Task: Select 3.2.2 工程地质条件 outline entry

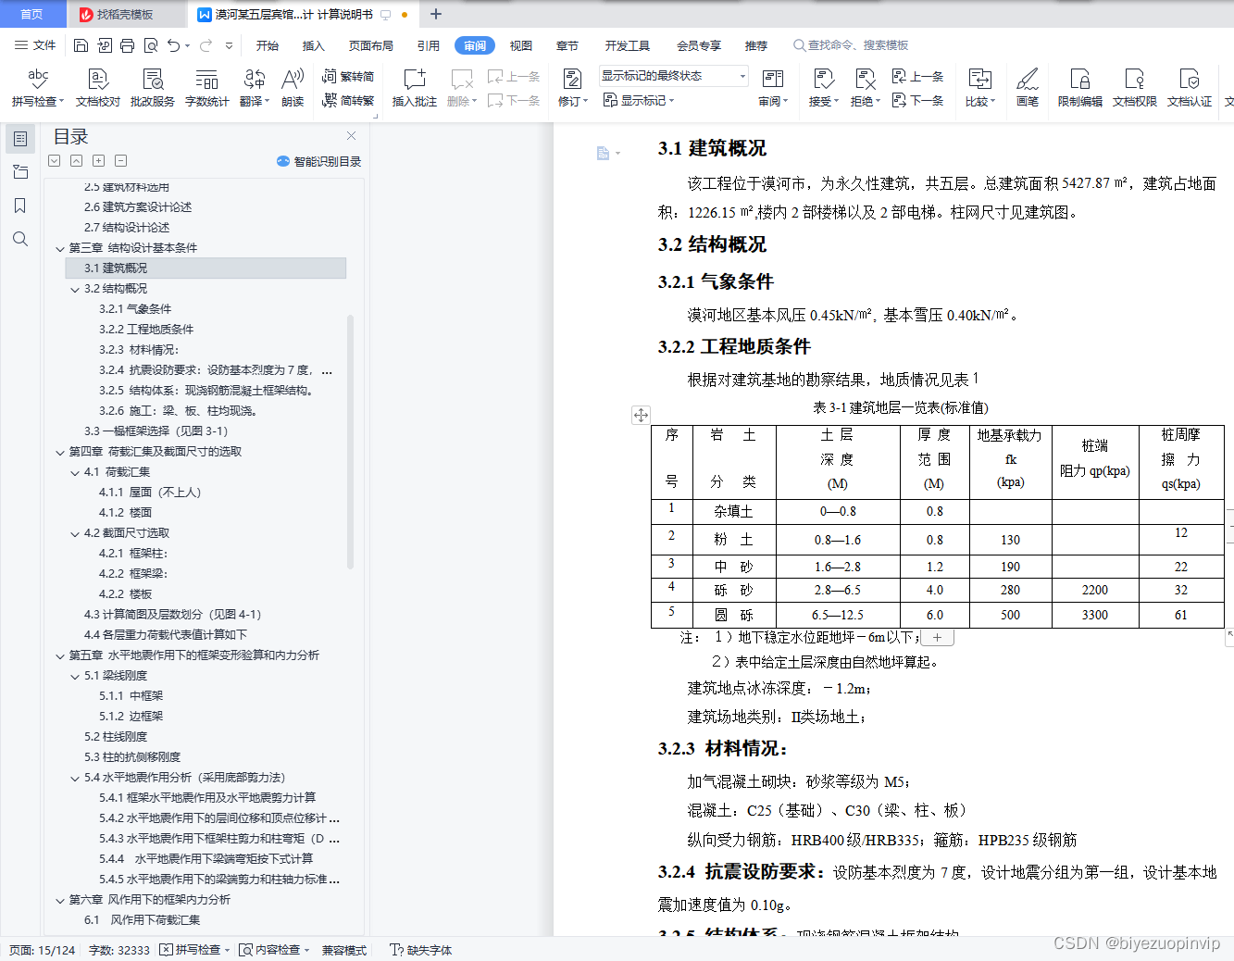Action: (x=146, y=330)
